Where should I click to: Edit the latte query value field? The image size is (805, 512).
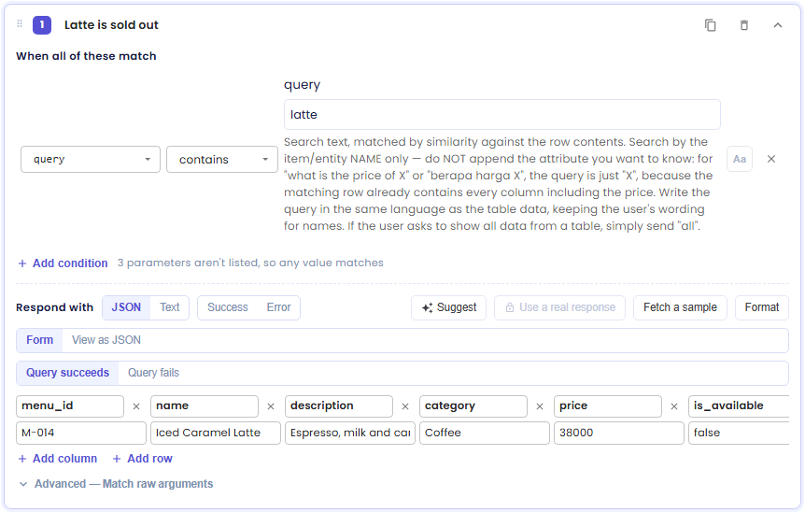coord(502,115)
